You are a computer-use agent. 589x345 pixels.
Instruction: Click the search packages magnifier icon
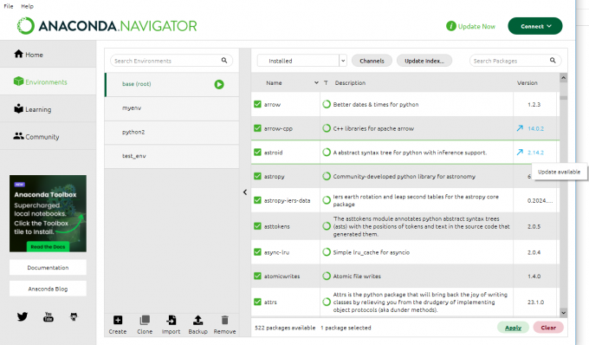coord(553,60)
